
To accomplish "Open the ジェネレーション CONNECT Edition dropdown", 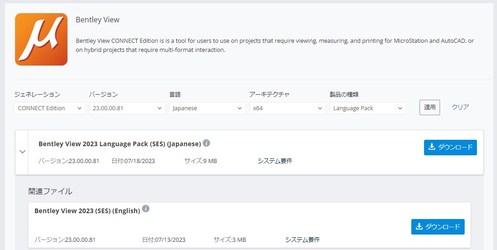I will (x=50, y=108).
